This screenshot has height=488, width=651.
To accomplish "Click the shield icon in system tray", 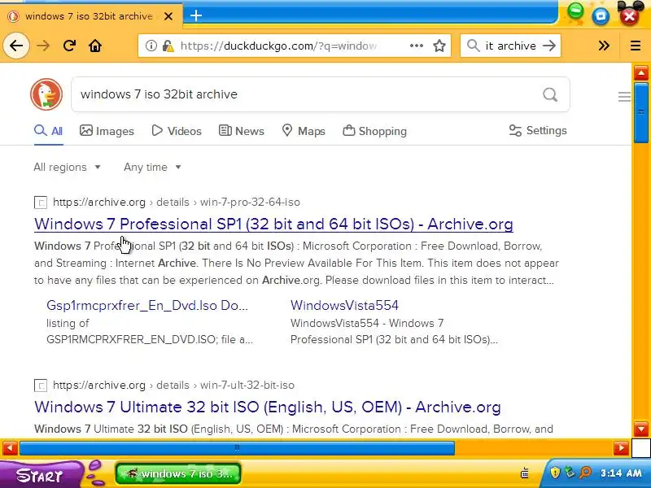I will (x=555, y=473).
